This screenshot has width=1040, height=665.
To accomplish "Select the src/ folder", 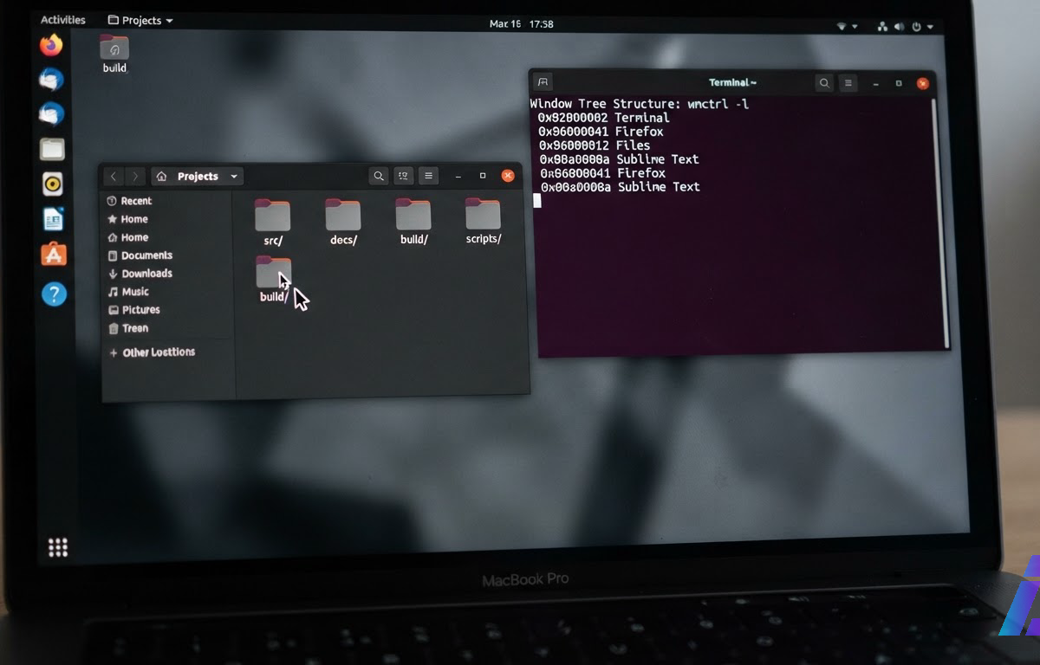I will (x=273, y=223).
